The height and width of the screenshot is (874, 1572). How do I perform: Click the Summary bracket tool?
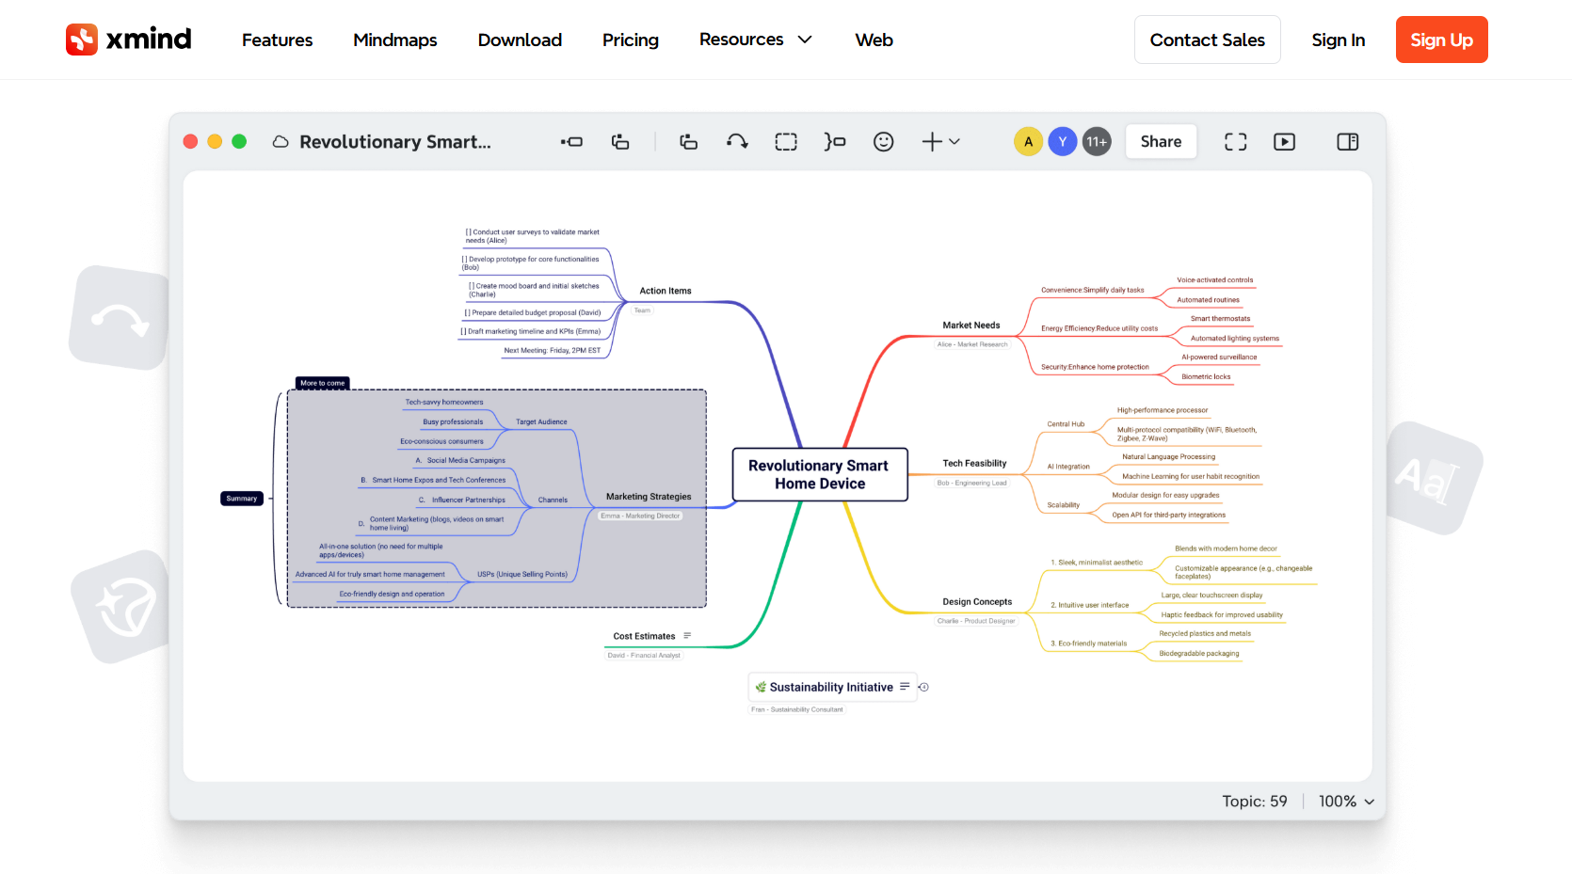click(x=835, y=142)
